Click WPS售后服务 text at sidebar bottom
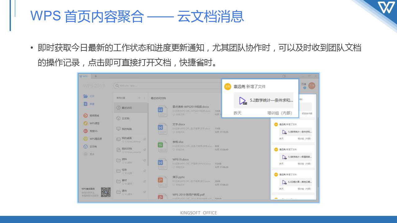The image size is (397, 223). click(x=88, y=189)
